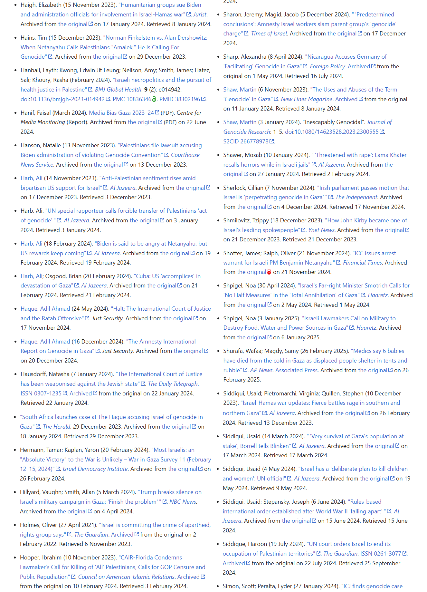Click "Haque, Adil Ahmad" author link dated 24 May 2024
The image size is (427, 592).
tap(45, 309)
